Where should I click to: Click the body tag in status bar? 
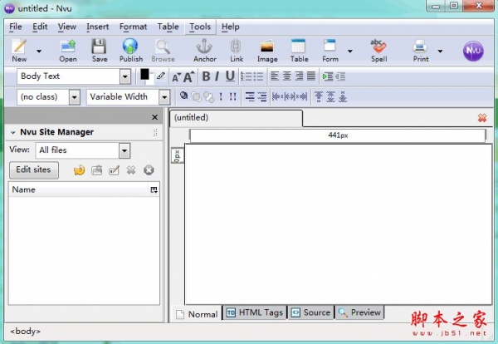(26, 332)
